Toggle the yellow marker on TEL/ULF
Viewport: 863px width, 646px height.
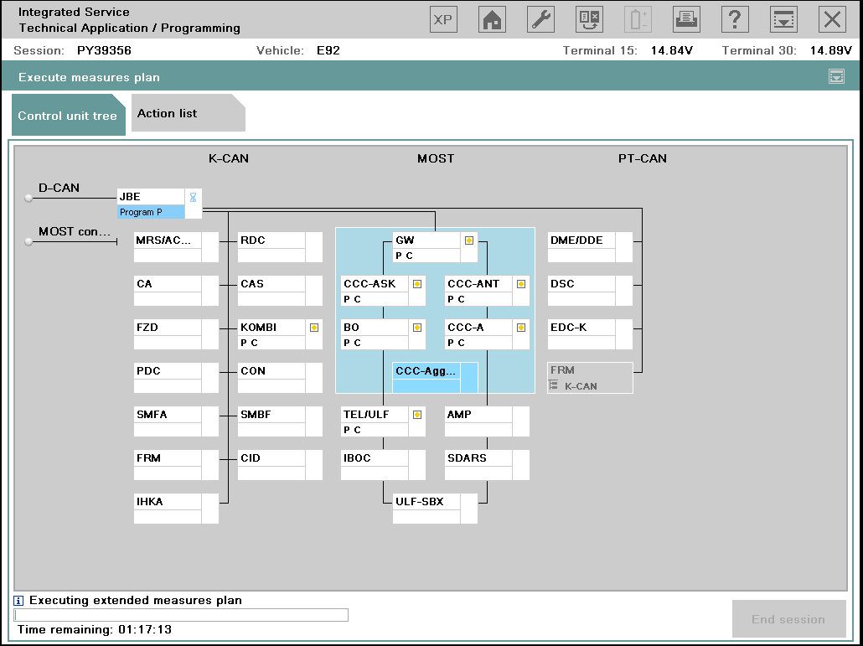click(417, 415)
